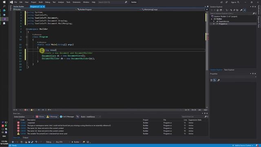Open the Project menu
This screenshot has width=261, height=147.
tap(33, 2)
